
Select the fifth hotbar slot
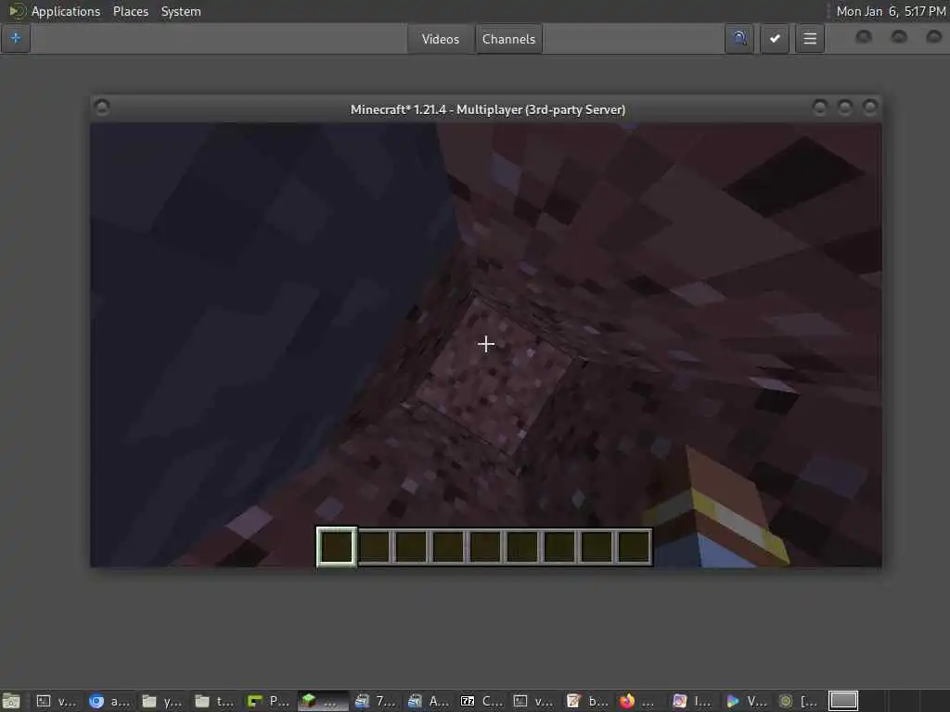pos(485,547)
